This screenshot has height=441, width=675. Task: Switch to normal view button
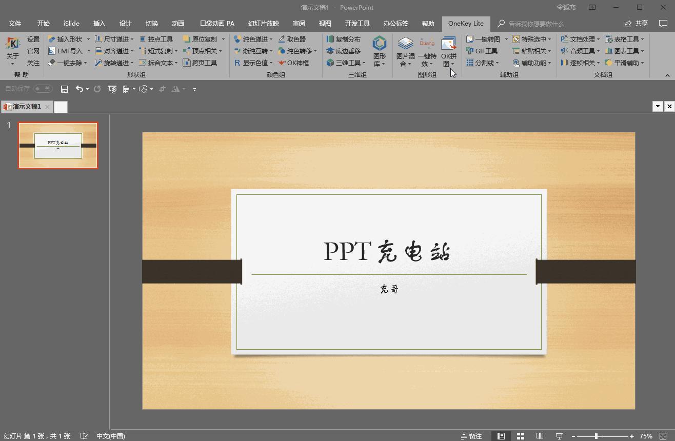pos(501,436)
